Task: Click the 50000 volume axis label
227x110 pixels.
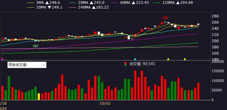Action: [217, 90]
